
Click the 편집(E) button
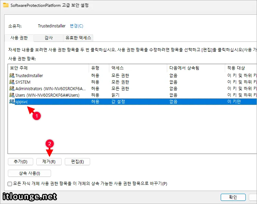coord(77,162)
